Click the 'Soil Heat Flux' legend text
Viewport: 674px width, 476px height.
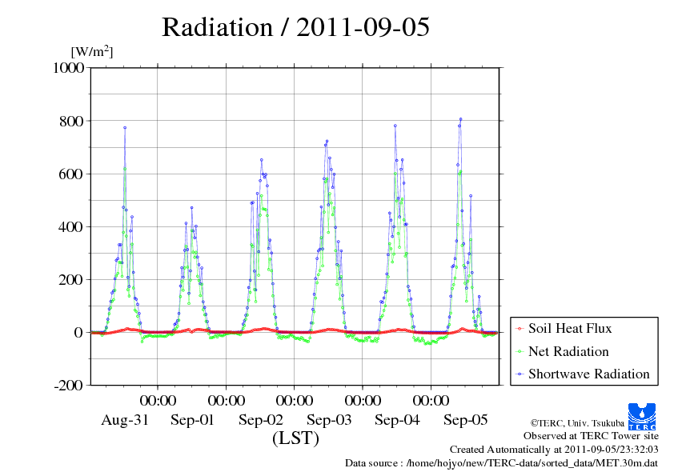coord(570,329)
